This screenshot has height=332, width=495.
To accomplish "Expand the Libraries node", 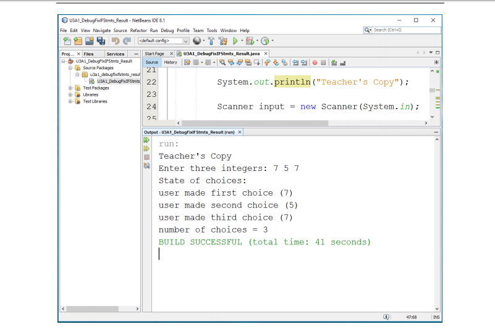I will tap(70, 94).
